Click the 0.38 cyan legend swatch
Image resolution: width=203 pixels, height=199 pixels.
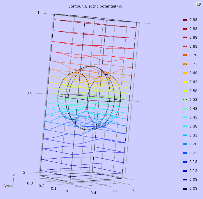point(185,126)
